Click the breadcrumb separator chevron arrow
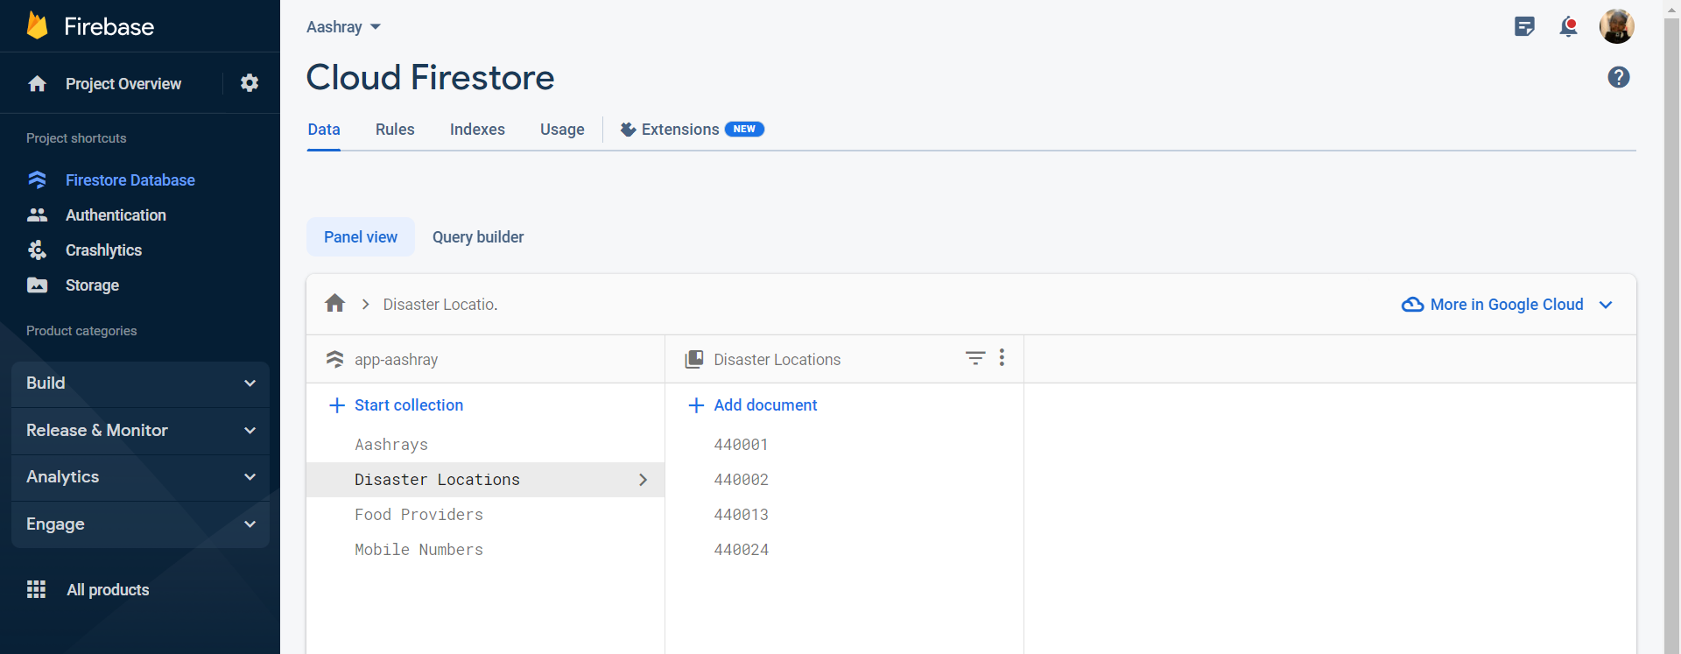The height and width of the screenshot is (654, 1681). [x=365, y=305]
